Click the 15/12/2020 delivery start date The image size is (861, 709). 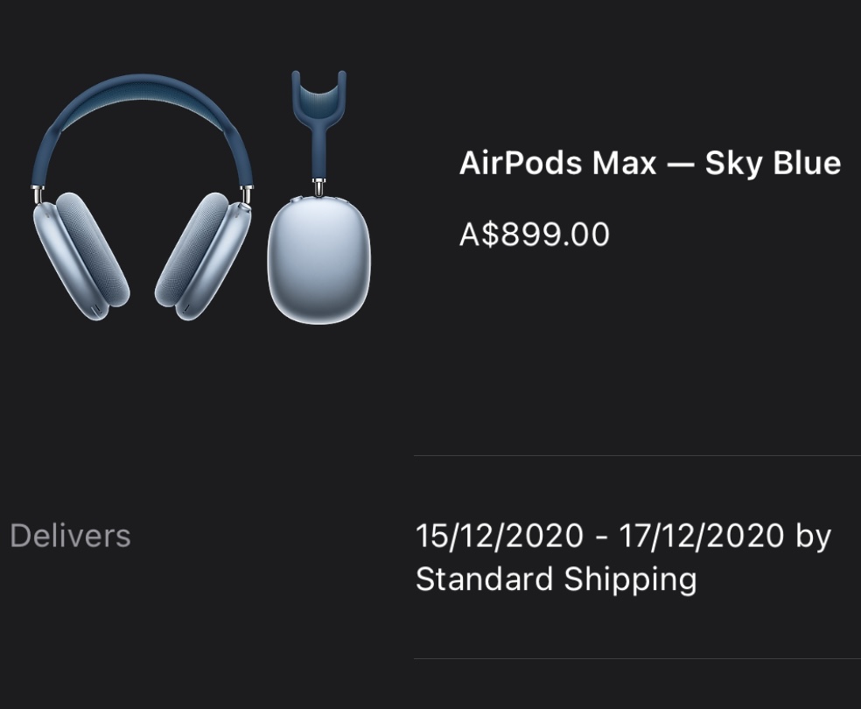point(499,536)
